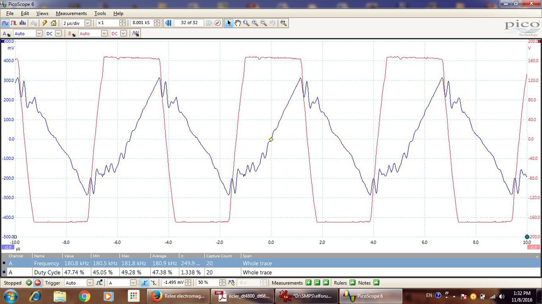Select the Hand pan tool

pos(238,23)
